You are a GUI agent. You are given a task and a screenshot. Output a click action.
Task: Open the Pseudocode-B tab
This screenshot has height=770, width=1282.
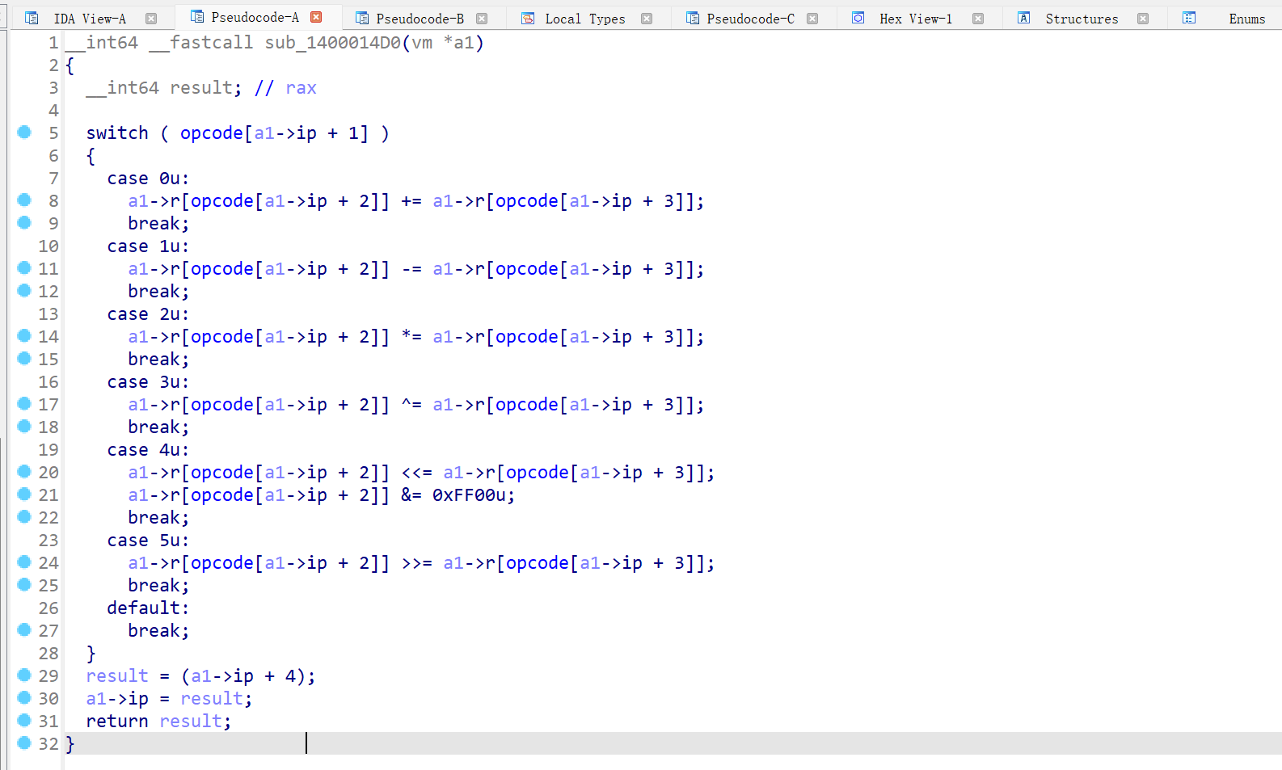[420, 19]
